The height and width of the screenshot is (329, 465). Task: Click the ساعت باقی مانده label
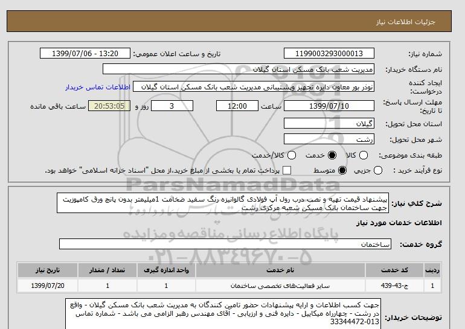[x=58, y=106]
